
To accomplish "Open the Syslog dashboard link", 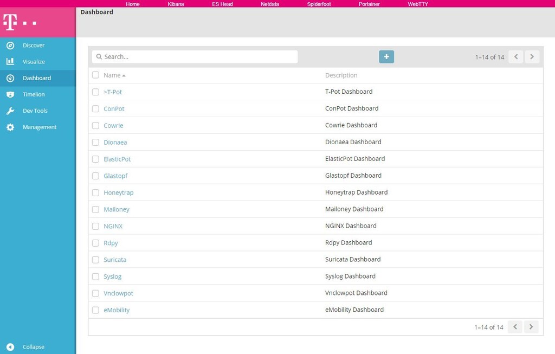I will pos(113,276).
